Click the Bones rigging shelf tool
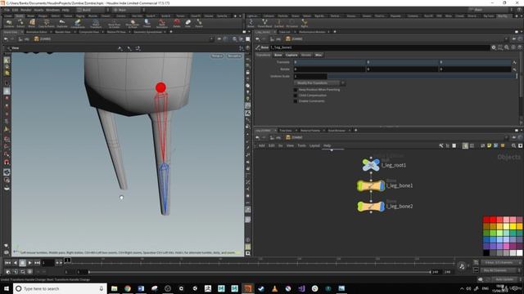The height and width of the screenshot is (294, 524). pyautogui.click(x=251, y=24)
